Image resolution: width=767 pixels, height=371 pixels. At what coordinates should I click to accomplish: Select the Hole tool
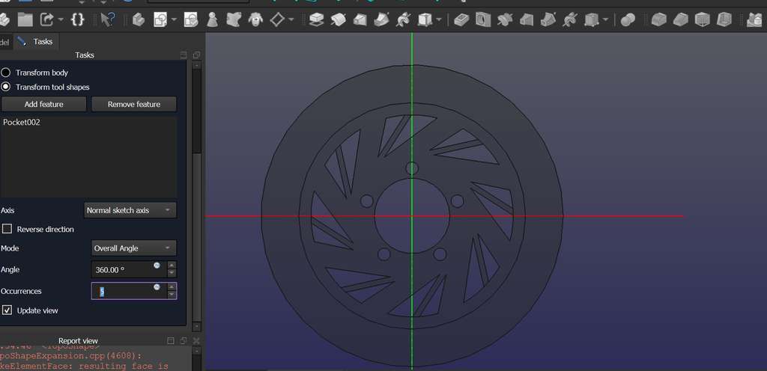click(x=483, y=19)
